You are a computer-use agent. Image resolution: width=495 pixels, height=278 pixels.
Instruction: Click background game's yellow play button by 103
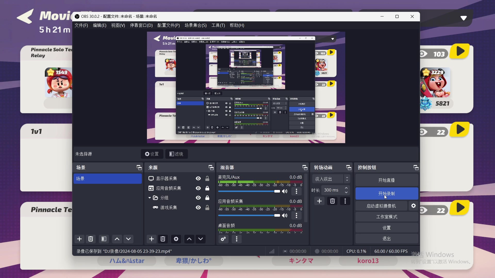(460, 51)
